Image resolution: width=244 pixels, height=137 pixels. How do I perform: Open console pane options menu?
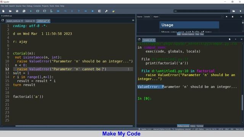click(241, 39)
